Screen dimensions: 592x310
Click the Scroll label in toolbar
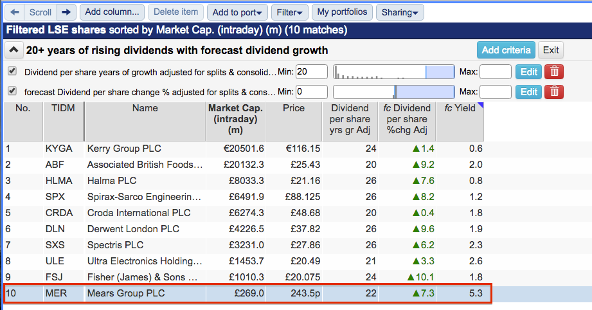pos(40,12)
